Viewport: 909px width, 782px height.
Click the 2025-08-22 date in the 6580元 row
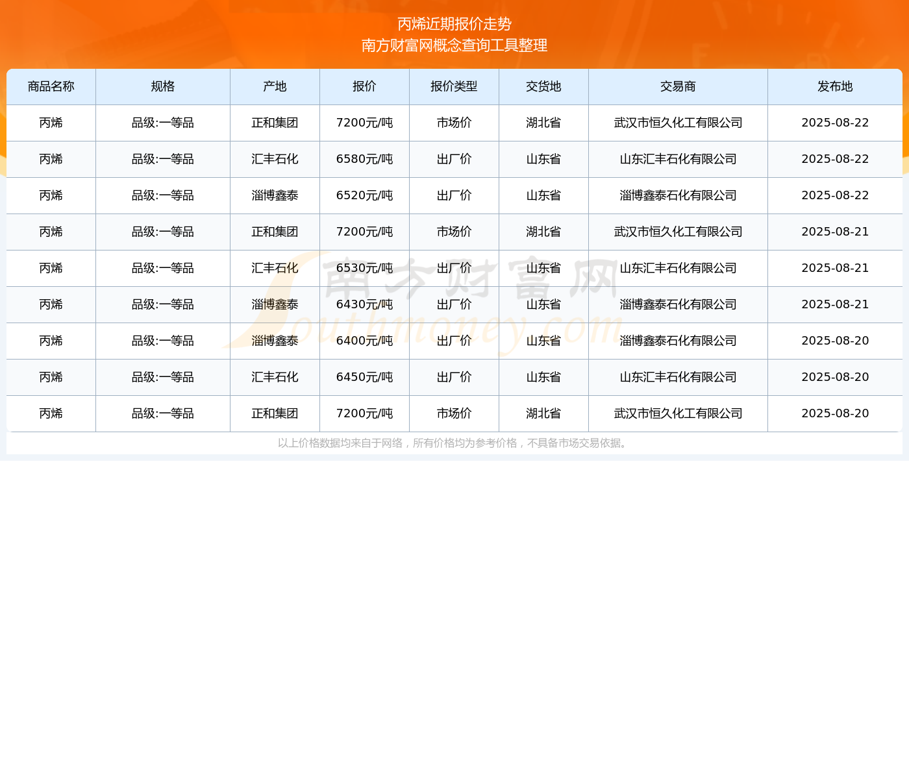(x=835, y=159)
